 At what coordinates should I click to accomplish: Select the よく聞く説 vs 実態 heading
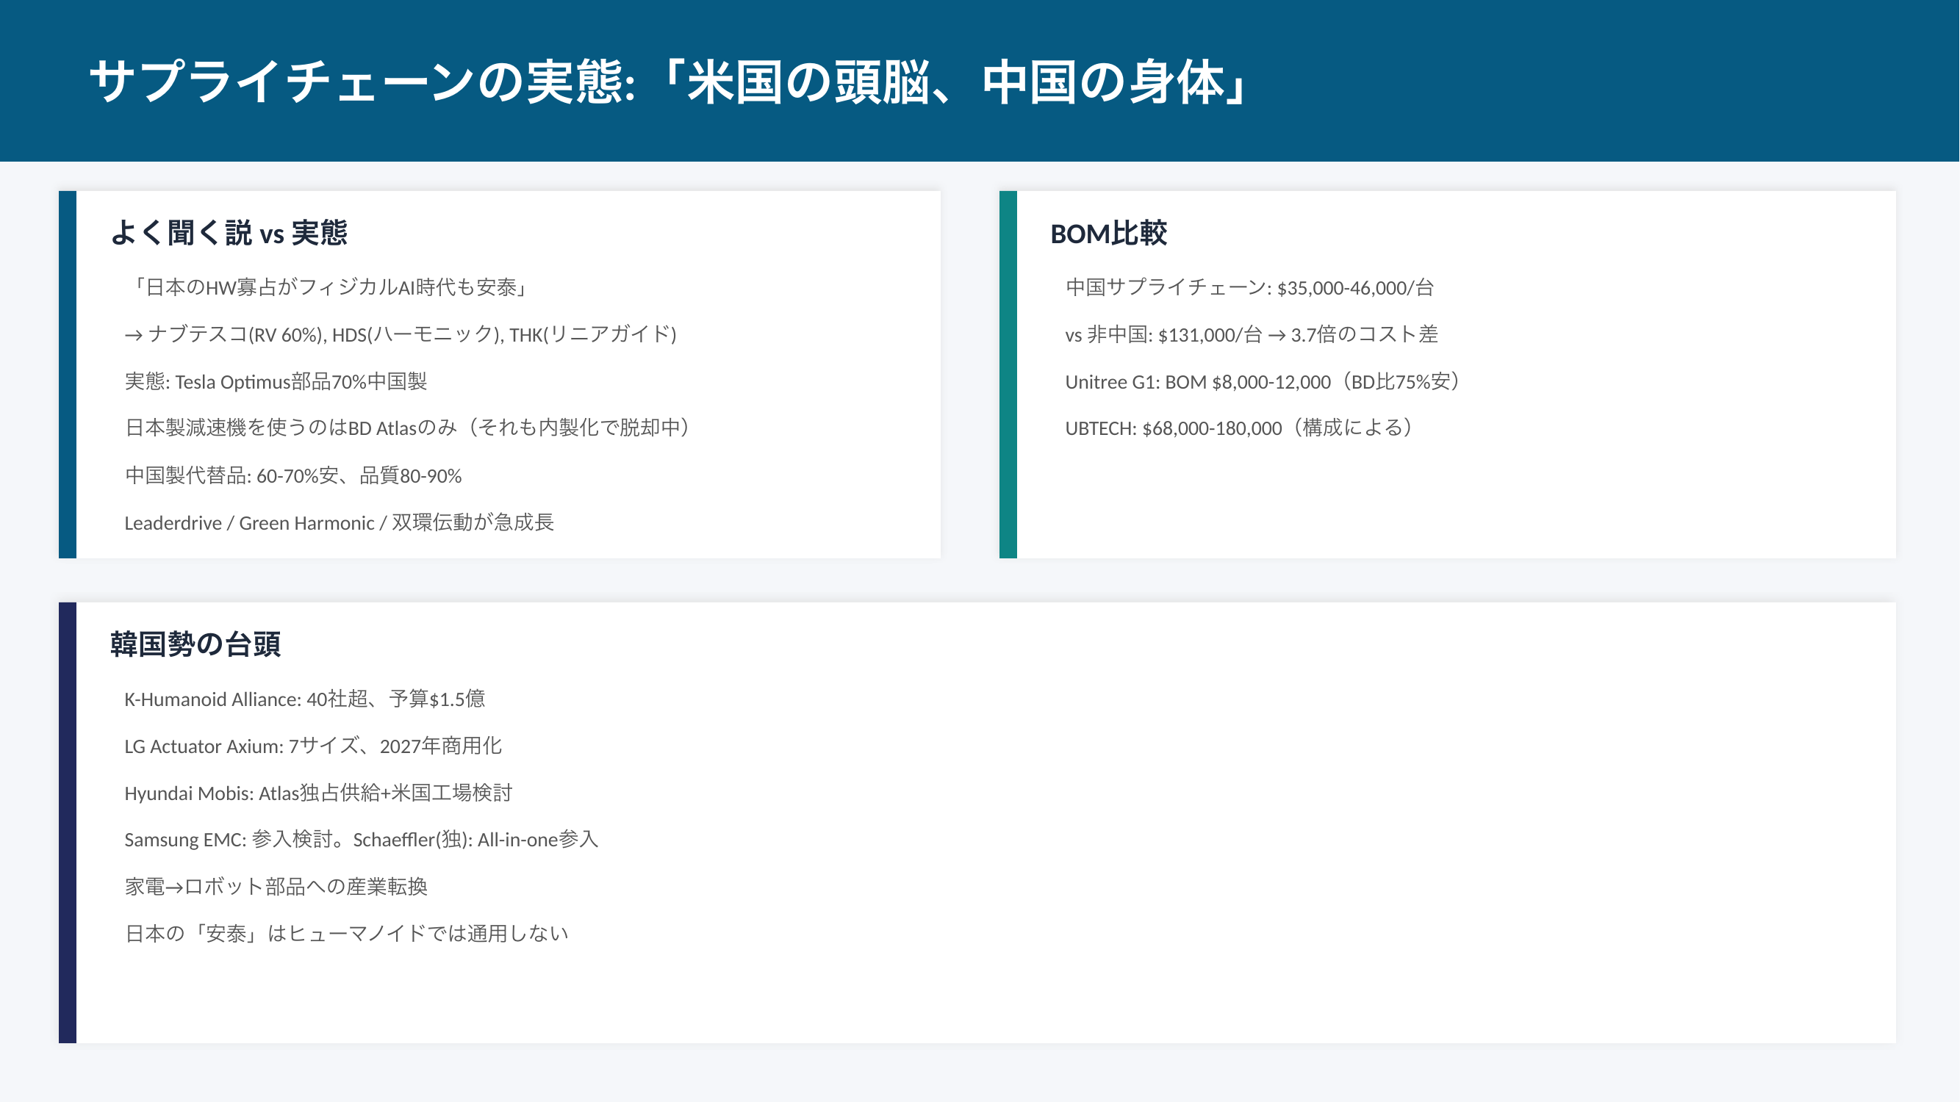pyautogui.click(x=229, y=233)
